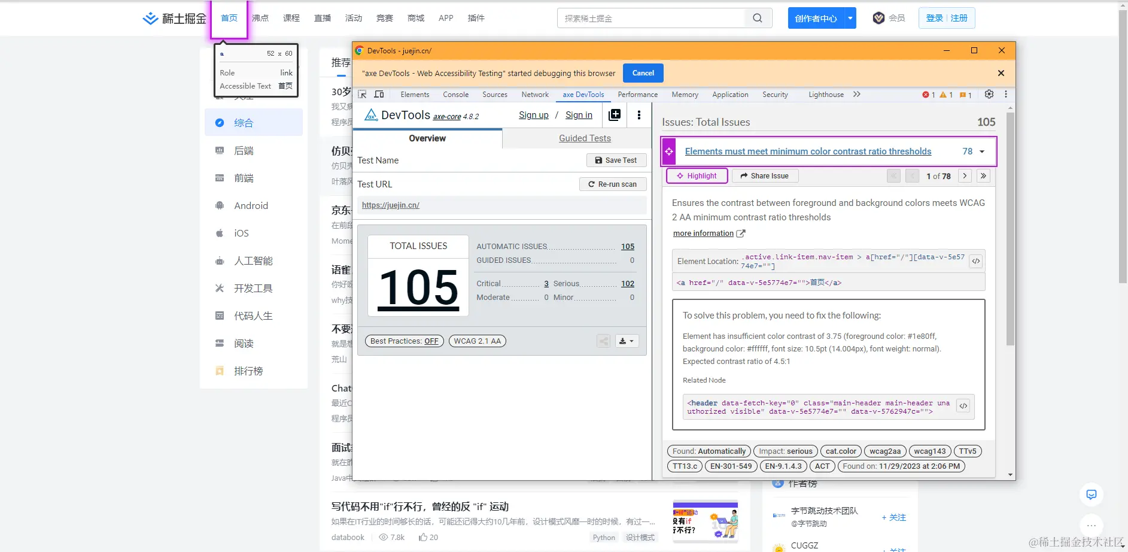Select the 排行榜 sidebar item
Viewport: 1128px width, 552px height.
[x=254, y=371]
